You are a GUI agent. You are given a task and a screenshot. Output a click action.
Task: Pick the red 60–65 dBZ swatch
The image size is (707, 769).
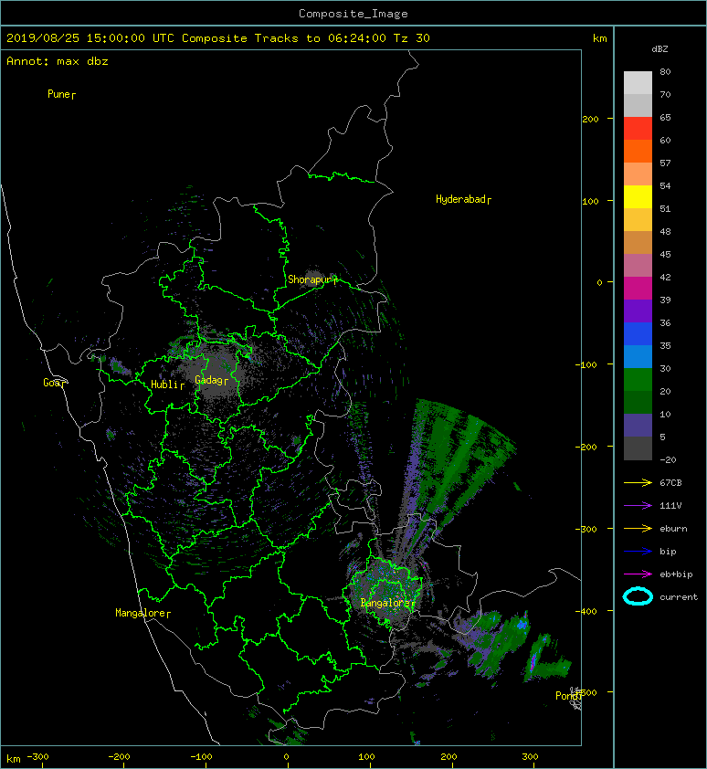[638, 129]
